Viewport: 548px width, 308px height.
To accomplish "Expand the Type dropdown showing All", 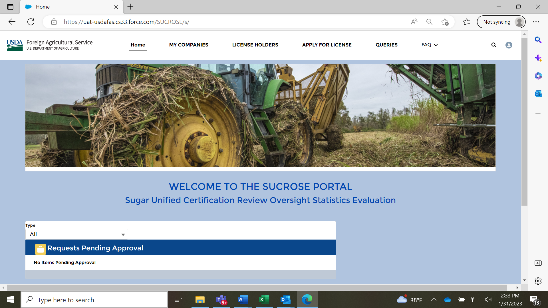I will click(x=77, y=234).
